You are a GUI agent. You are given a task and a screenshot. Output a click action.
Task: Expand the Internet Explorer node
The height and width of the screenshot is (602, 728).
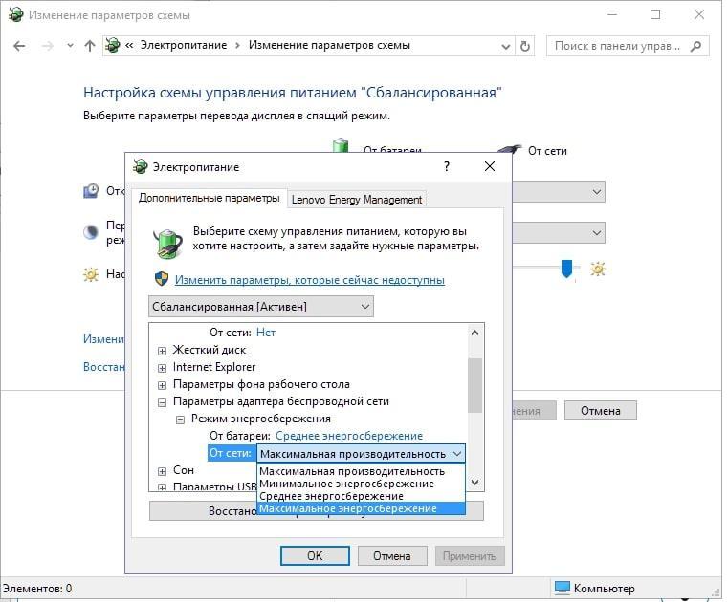(162, 368)
